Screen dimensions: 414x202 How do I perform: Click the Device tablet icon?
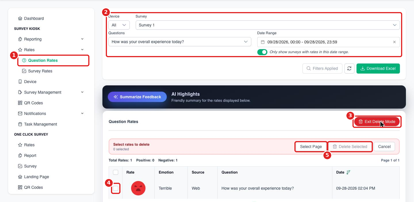(x=20, y=82)
